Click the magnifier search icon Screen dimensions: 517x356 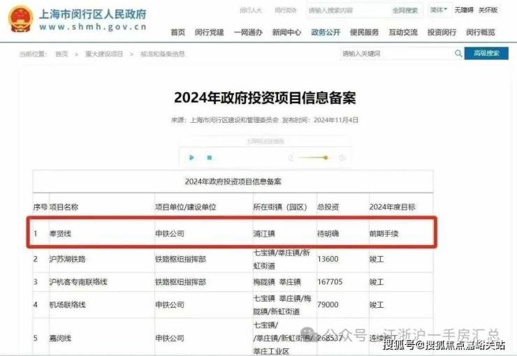458,54
